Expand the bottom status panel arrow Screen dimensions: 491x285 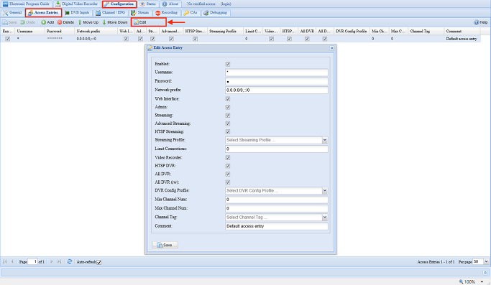click(x=485, y=273)
